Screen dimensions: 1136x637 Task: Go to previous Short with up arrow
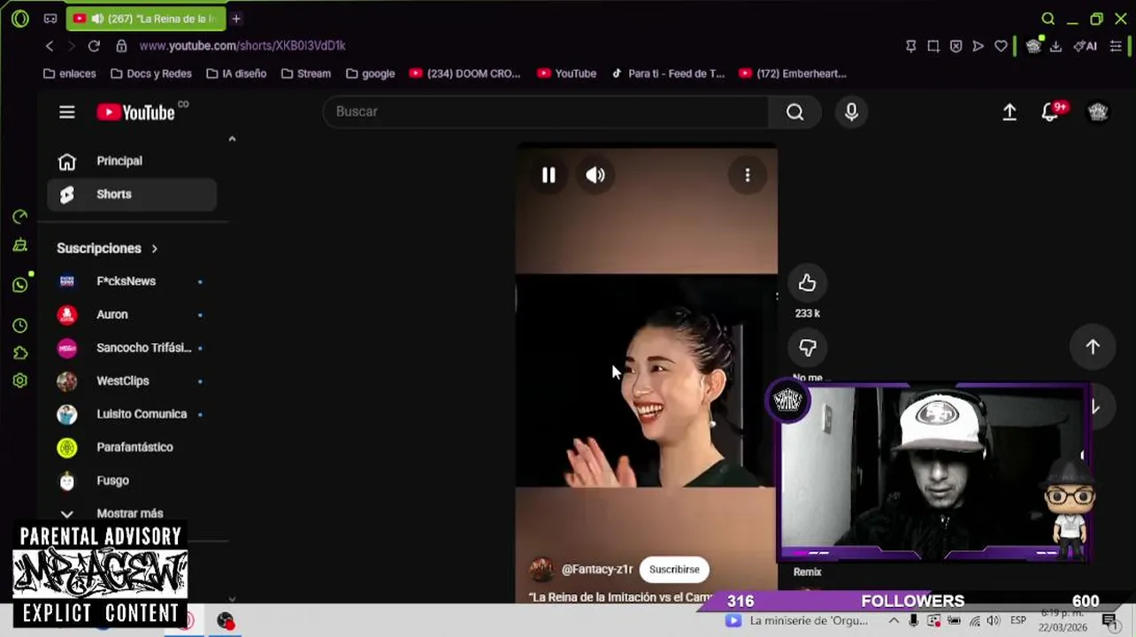pyautogui.click(x=1093, y=347)
